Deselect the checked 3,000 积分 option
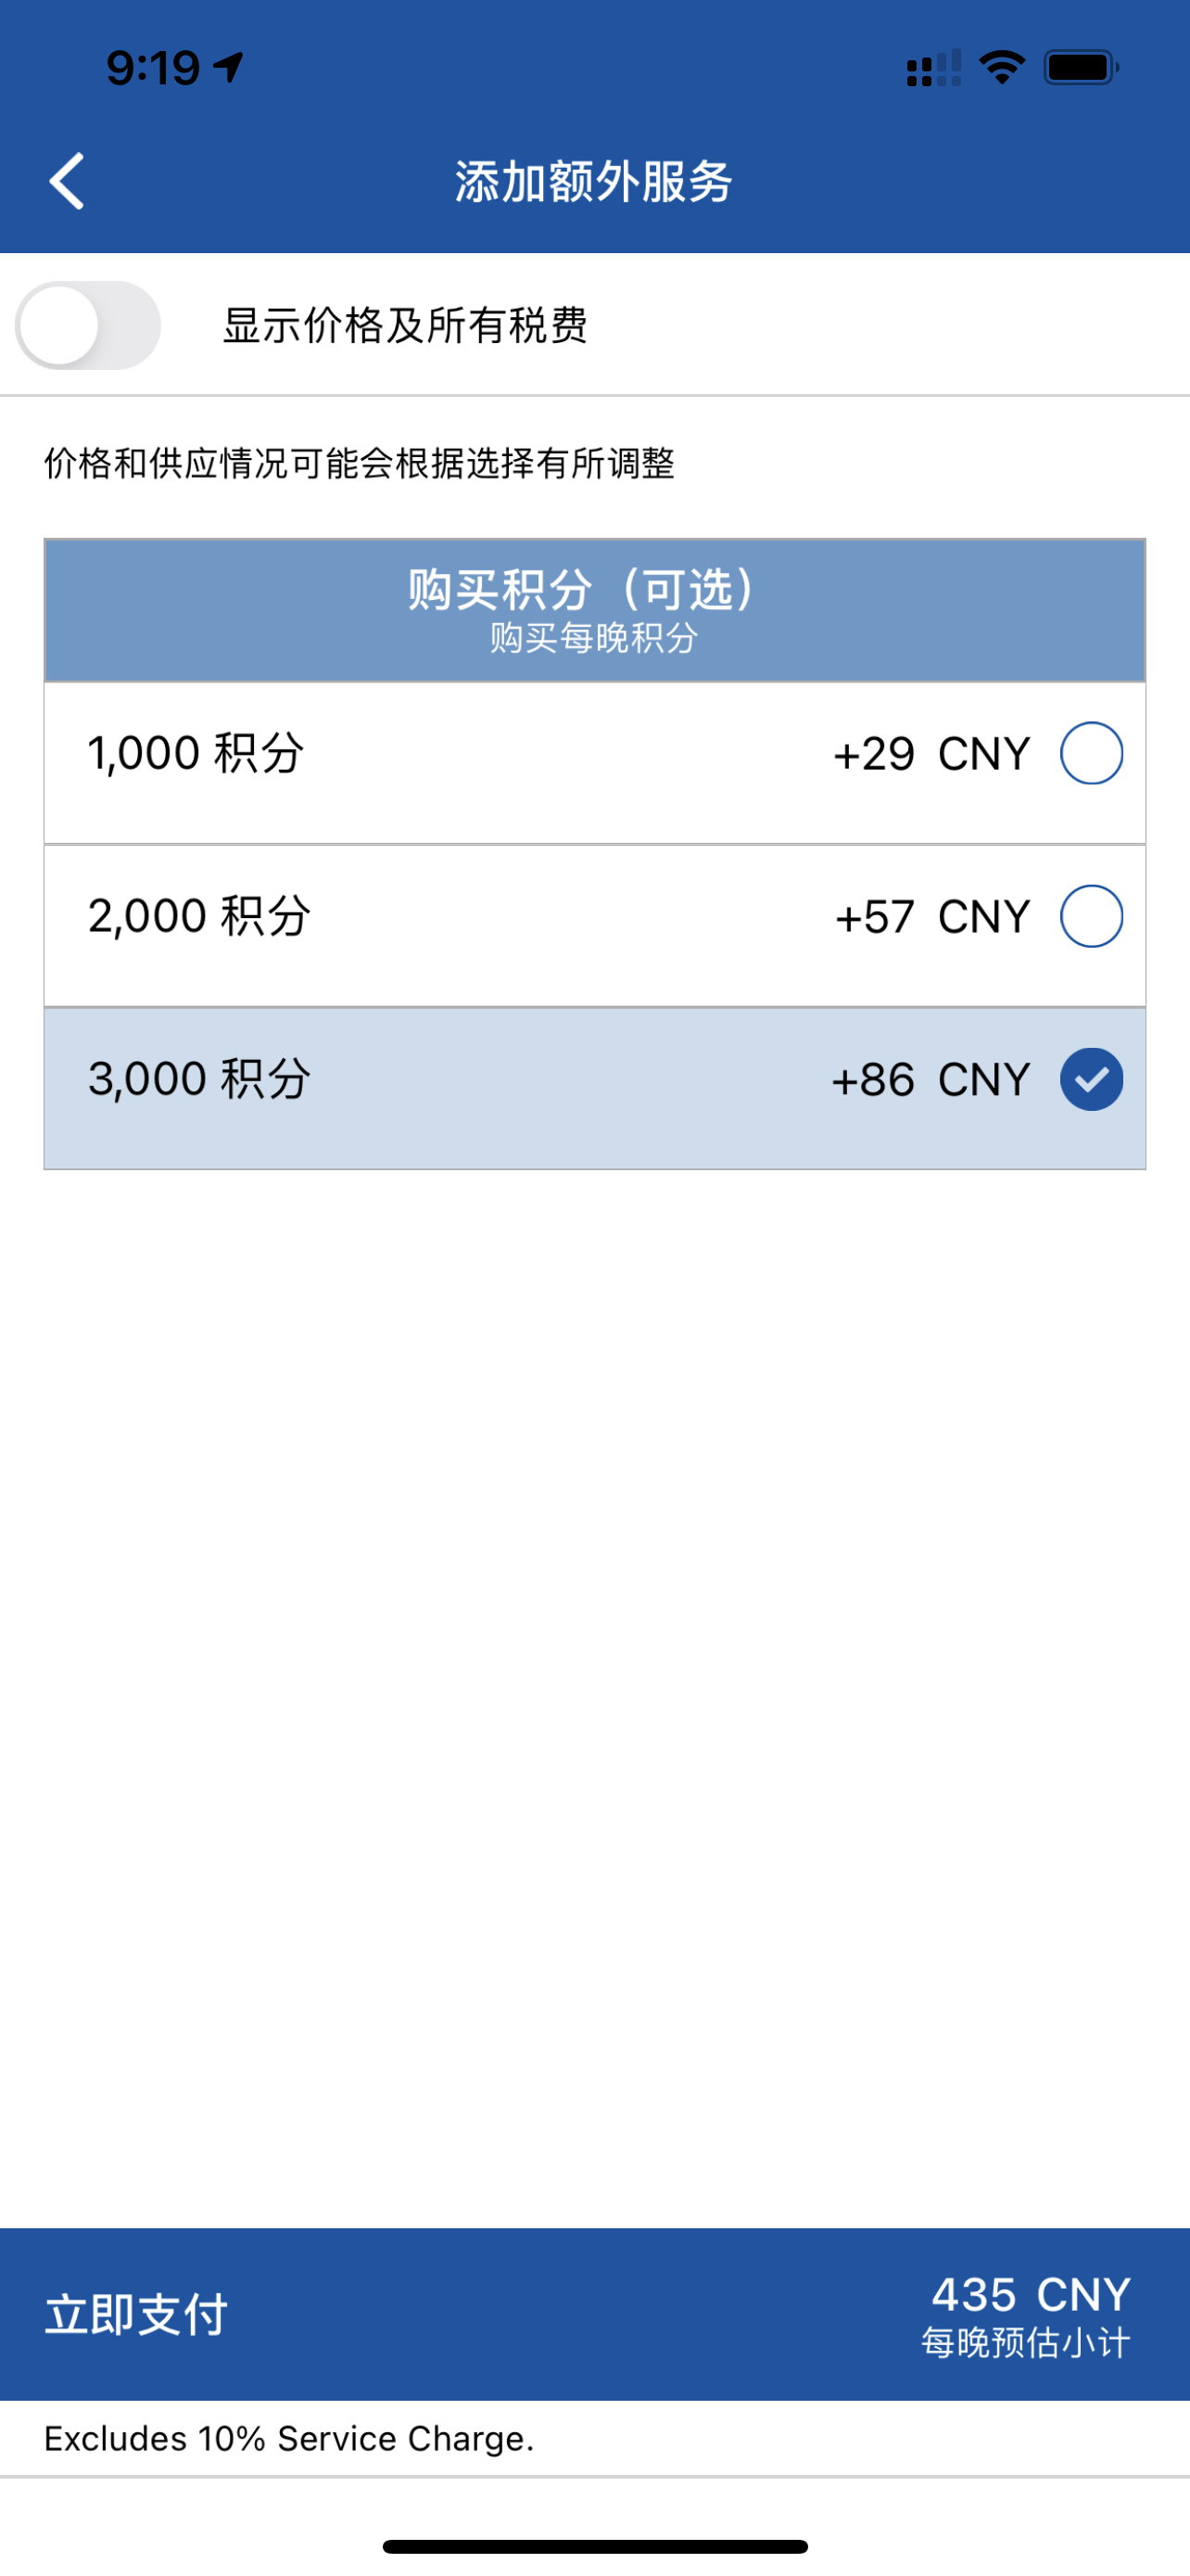Viewport: 1190px width, 2576px height. click(x=1091, y=1079)
